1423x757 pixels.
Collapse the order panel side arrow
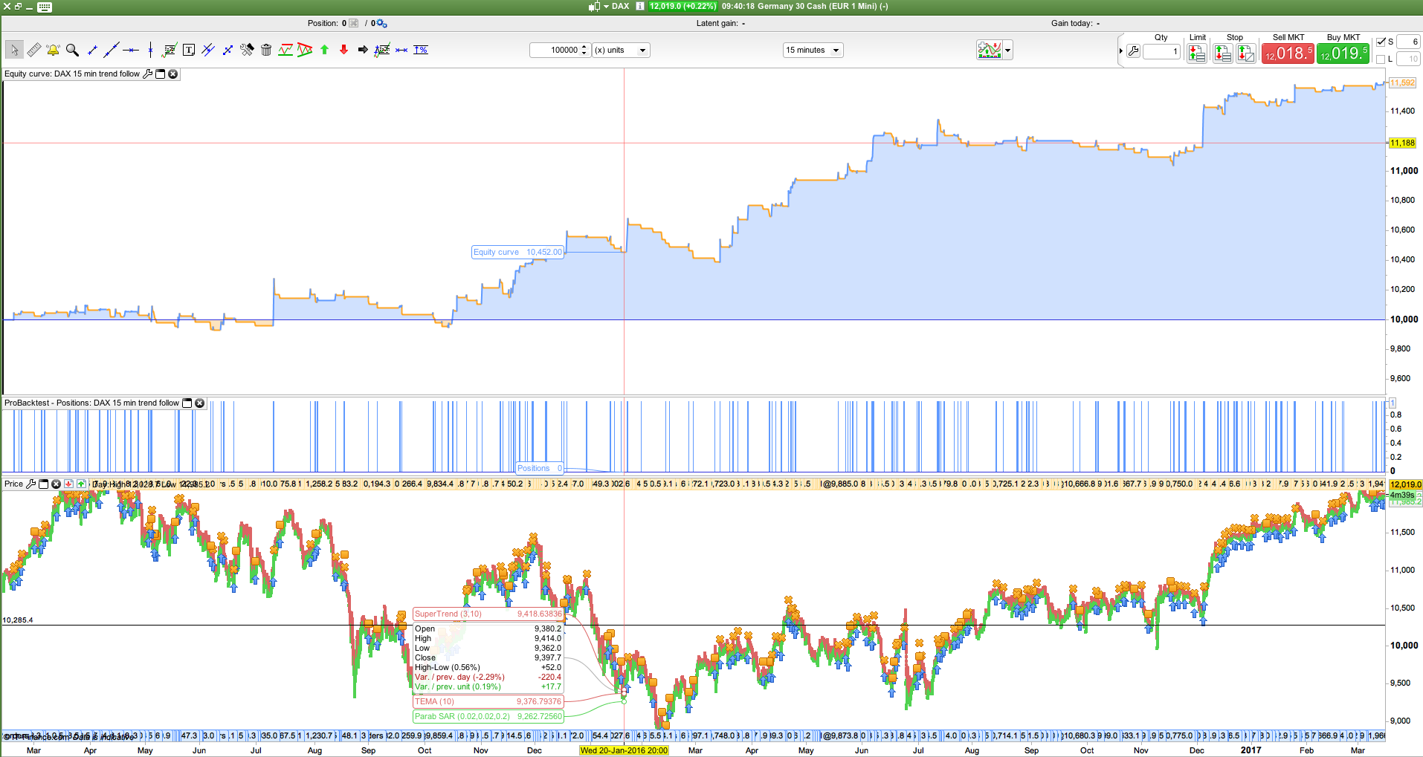coord(1120,51)
